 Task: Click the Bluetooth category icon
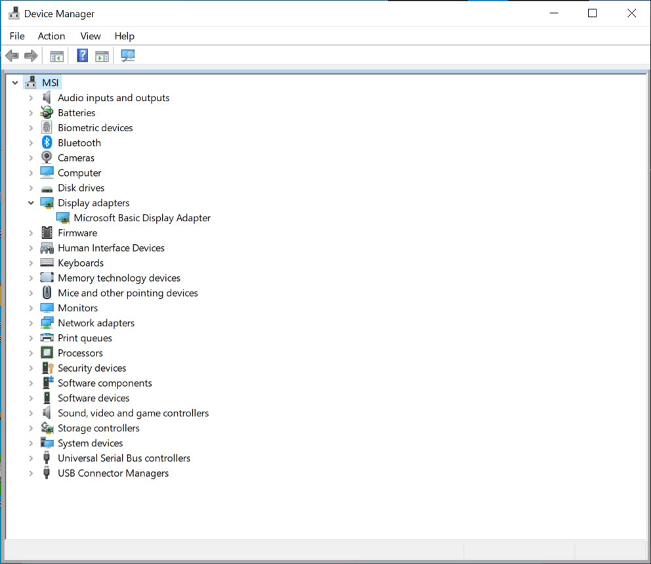[x=47, y=142]
